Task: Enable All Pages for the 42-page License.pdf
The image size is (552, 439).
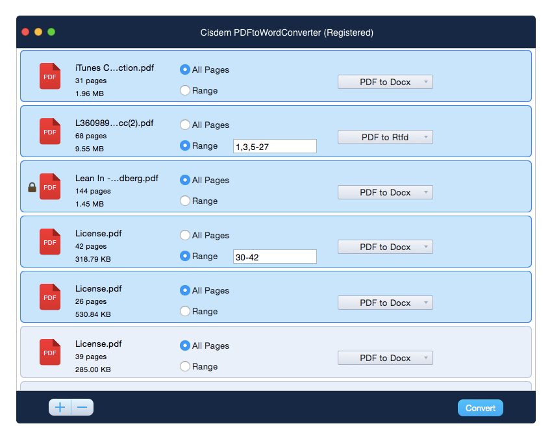Action: pyautogui.click(x=184, y=235)
